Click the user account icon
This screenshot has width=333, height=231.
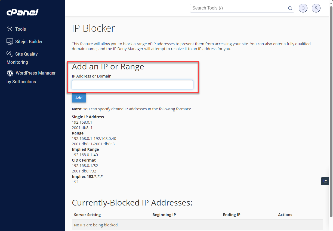pyautogui.click(x=316, y=8)
